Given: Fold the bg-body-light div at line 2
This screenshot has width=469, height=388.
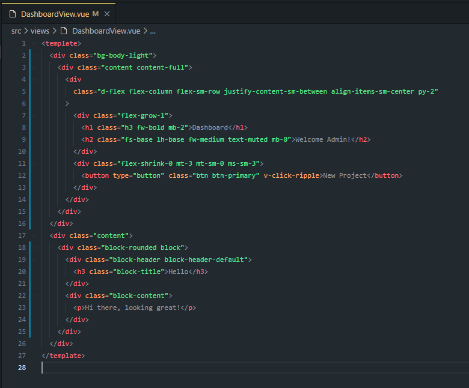Looking at the screenshot, I should [35, 55].
